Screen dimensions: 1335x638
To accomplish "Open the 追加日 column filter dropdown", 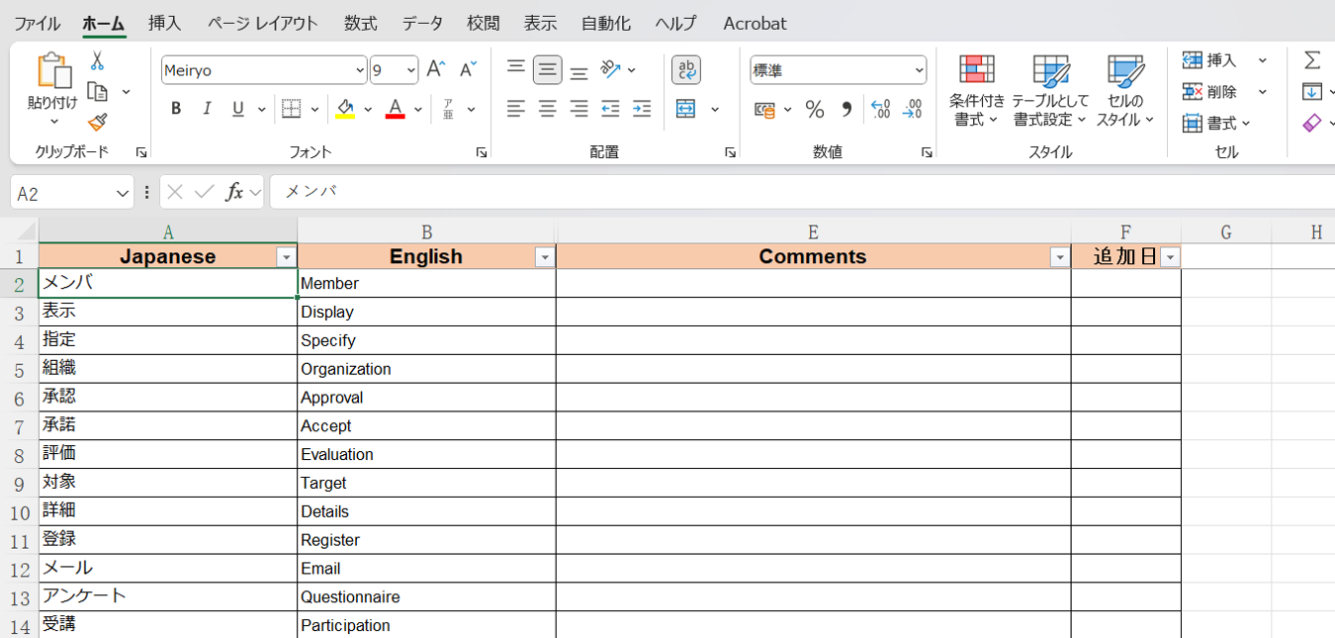I will click(1171, 257).
